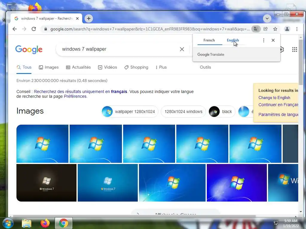The image size is (306, 229).
Task: Click Images section heading
Action: [30, 111]
